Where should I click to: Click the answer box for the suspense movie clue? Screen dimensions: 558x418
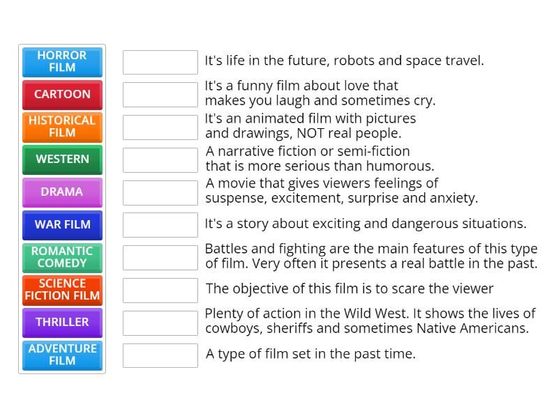[x=160, y=192]
